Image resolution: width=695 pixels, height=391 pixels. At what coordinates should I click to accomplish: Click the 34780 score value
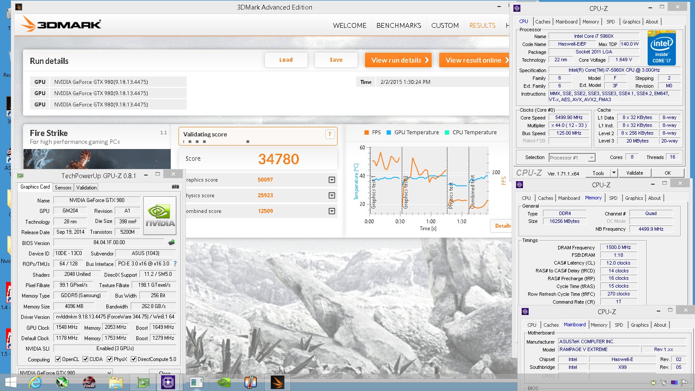click(278, 159)
